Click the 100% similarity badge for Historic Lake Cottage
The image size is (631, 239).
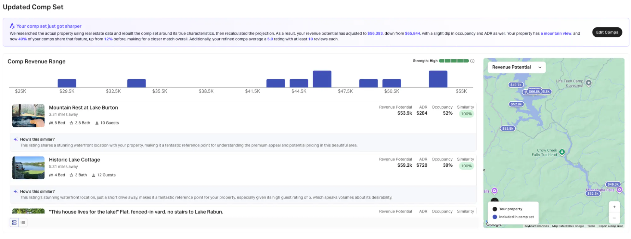point(466,166)
